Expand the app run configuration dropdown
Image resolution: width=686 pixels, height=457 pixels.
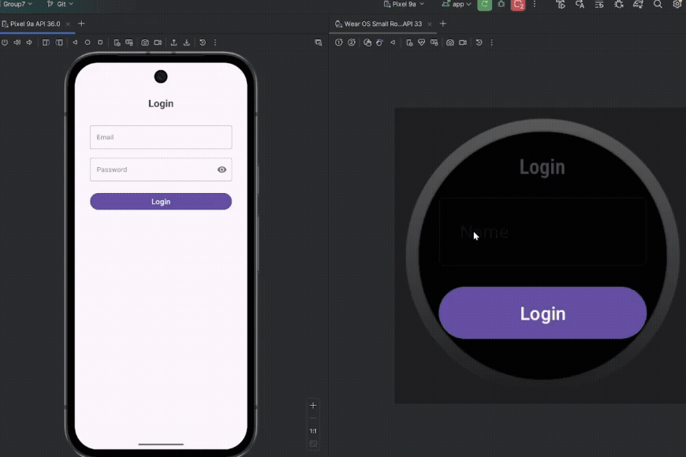click(x=457, y=5)
